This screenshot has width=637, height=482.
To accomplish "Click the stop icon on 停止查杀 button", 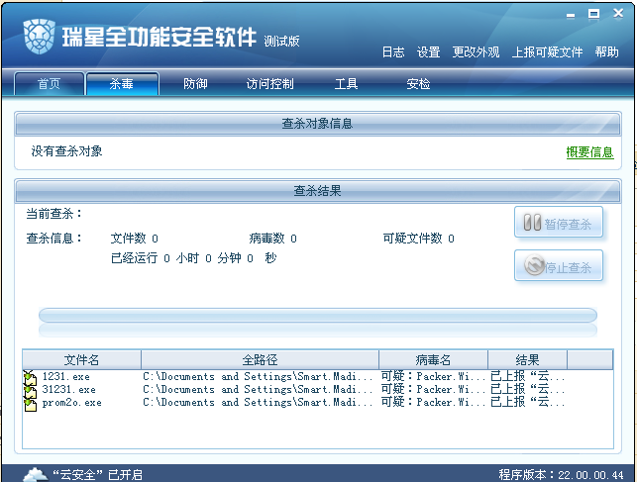I will point(534,265).
